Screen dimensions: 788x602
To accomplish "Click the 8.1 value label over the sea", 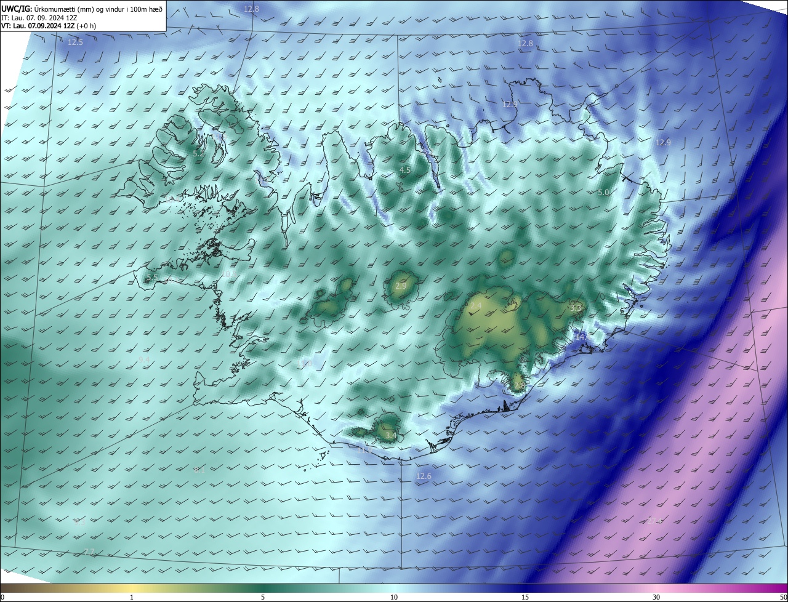I will (199, 470).
